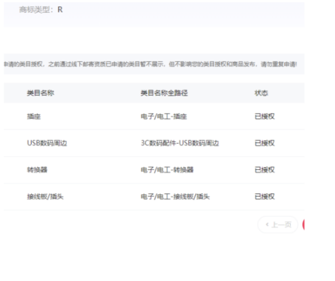Click the 电子/电工-插座 full path cell

click(x=164, y=117)
